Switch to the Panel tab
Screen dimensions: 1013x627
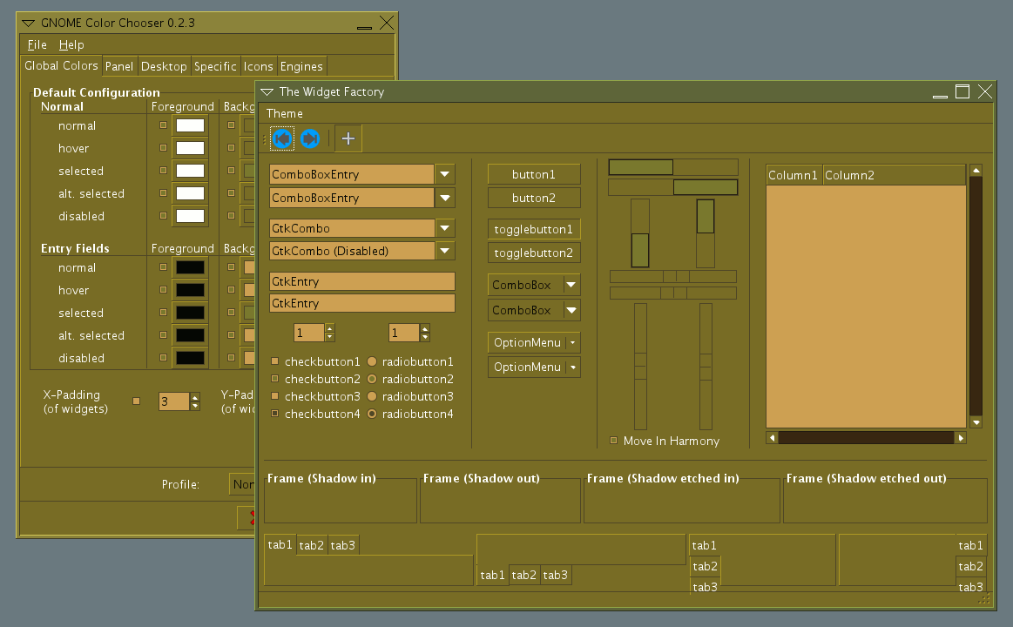[118, 66]
